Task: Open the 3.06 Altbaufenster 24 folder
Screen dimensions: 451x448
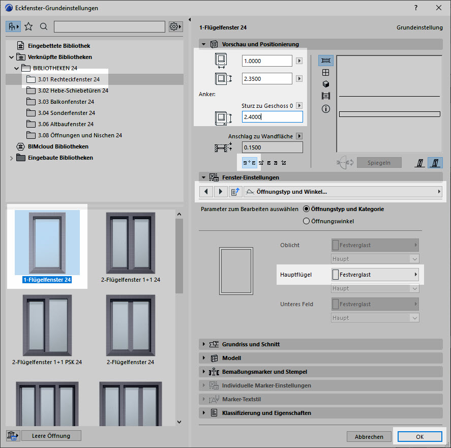Action: pos(66,124)
